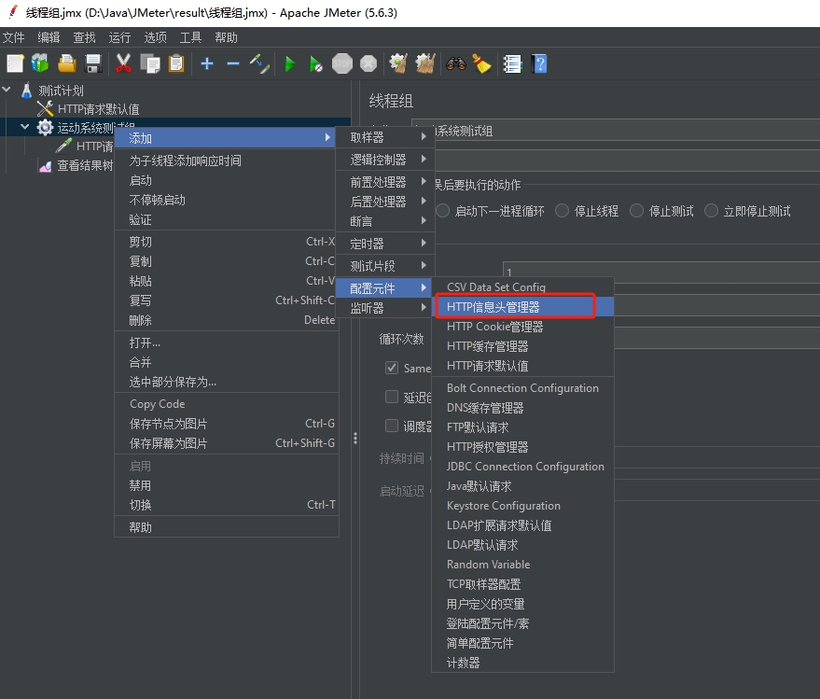This screenshot has height=699, width=820.
Task: Click the Save floppy disk icon
Action: (93, 63)
